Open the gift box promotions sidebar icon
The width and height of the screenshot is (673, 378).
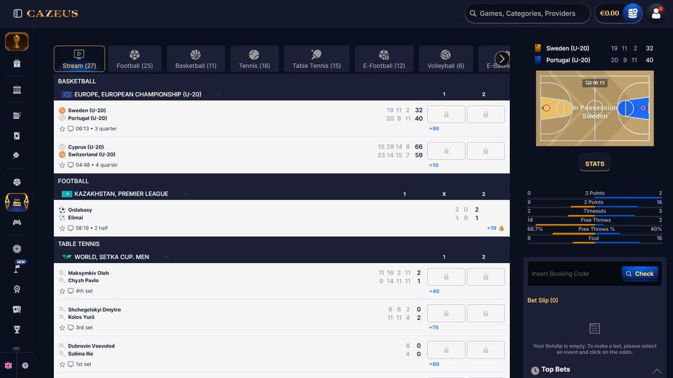click(17, 63)
